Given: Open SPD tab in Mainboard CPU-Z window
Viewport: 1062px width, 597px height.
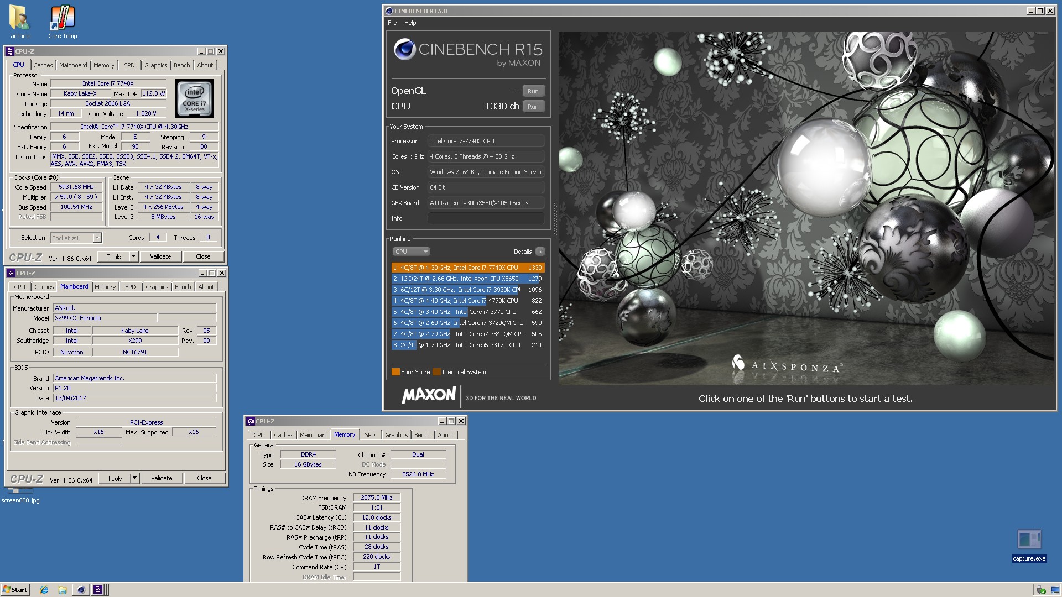Looking at the screenshot, I should coord(131,287).
